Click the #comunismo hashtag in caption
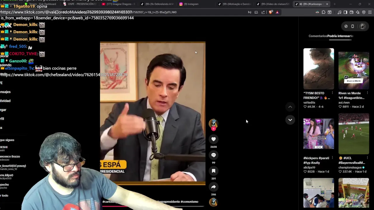 (189, 202)
